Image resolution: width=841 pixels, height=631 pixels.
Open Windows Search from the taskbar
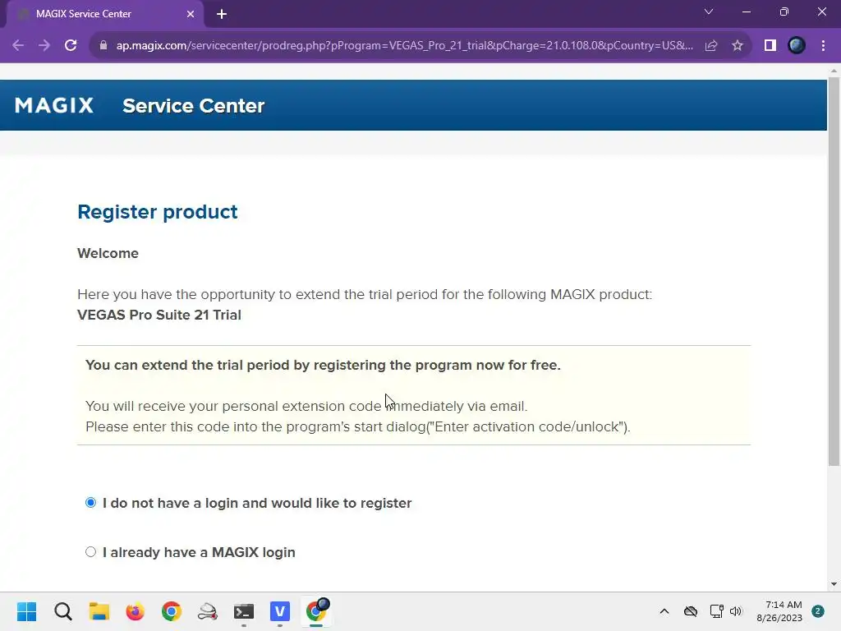pyautogui.click(x=62, y=611)
